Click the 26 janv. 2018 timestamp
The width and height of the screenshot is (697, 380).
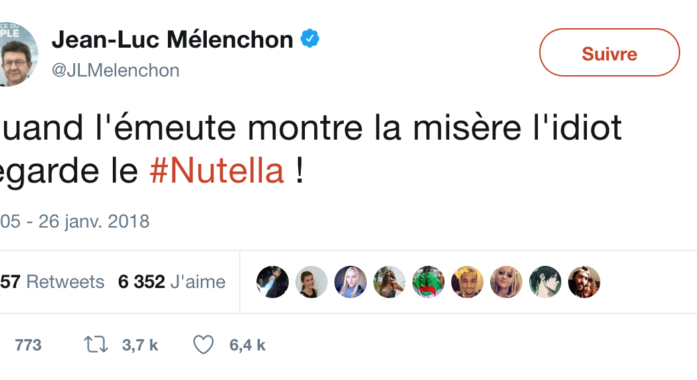[94, 221]
